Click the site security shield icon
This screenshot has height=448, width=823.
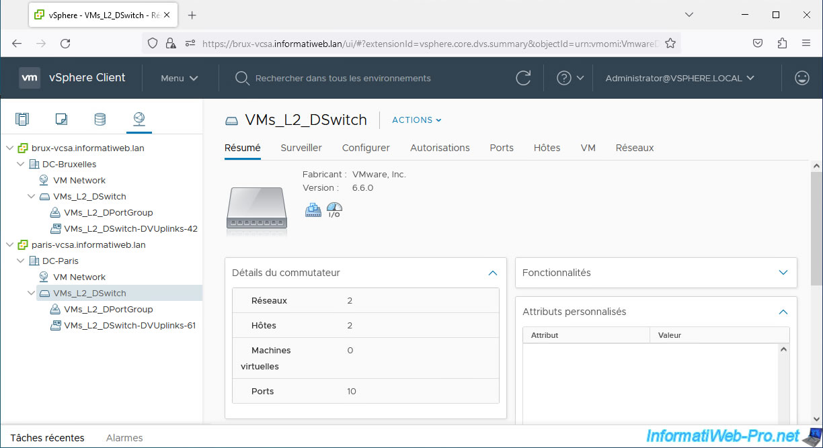point(153,43)
